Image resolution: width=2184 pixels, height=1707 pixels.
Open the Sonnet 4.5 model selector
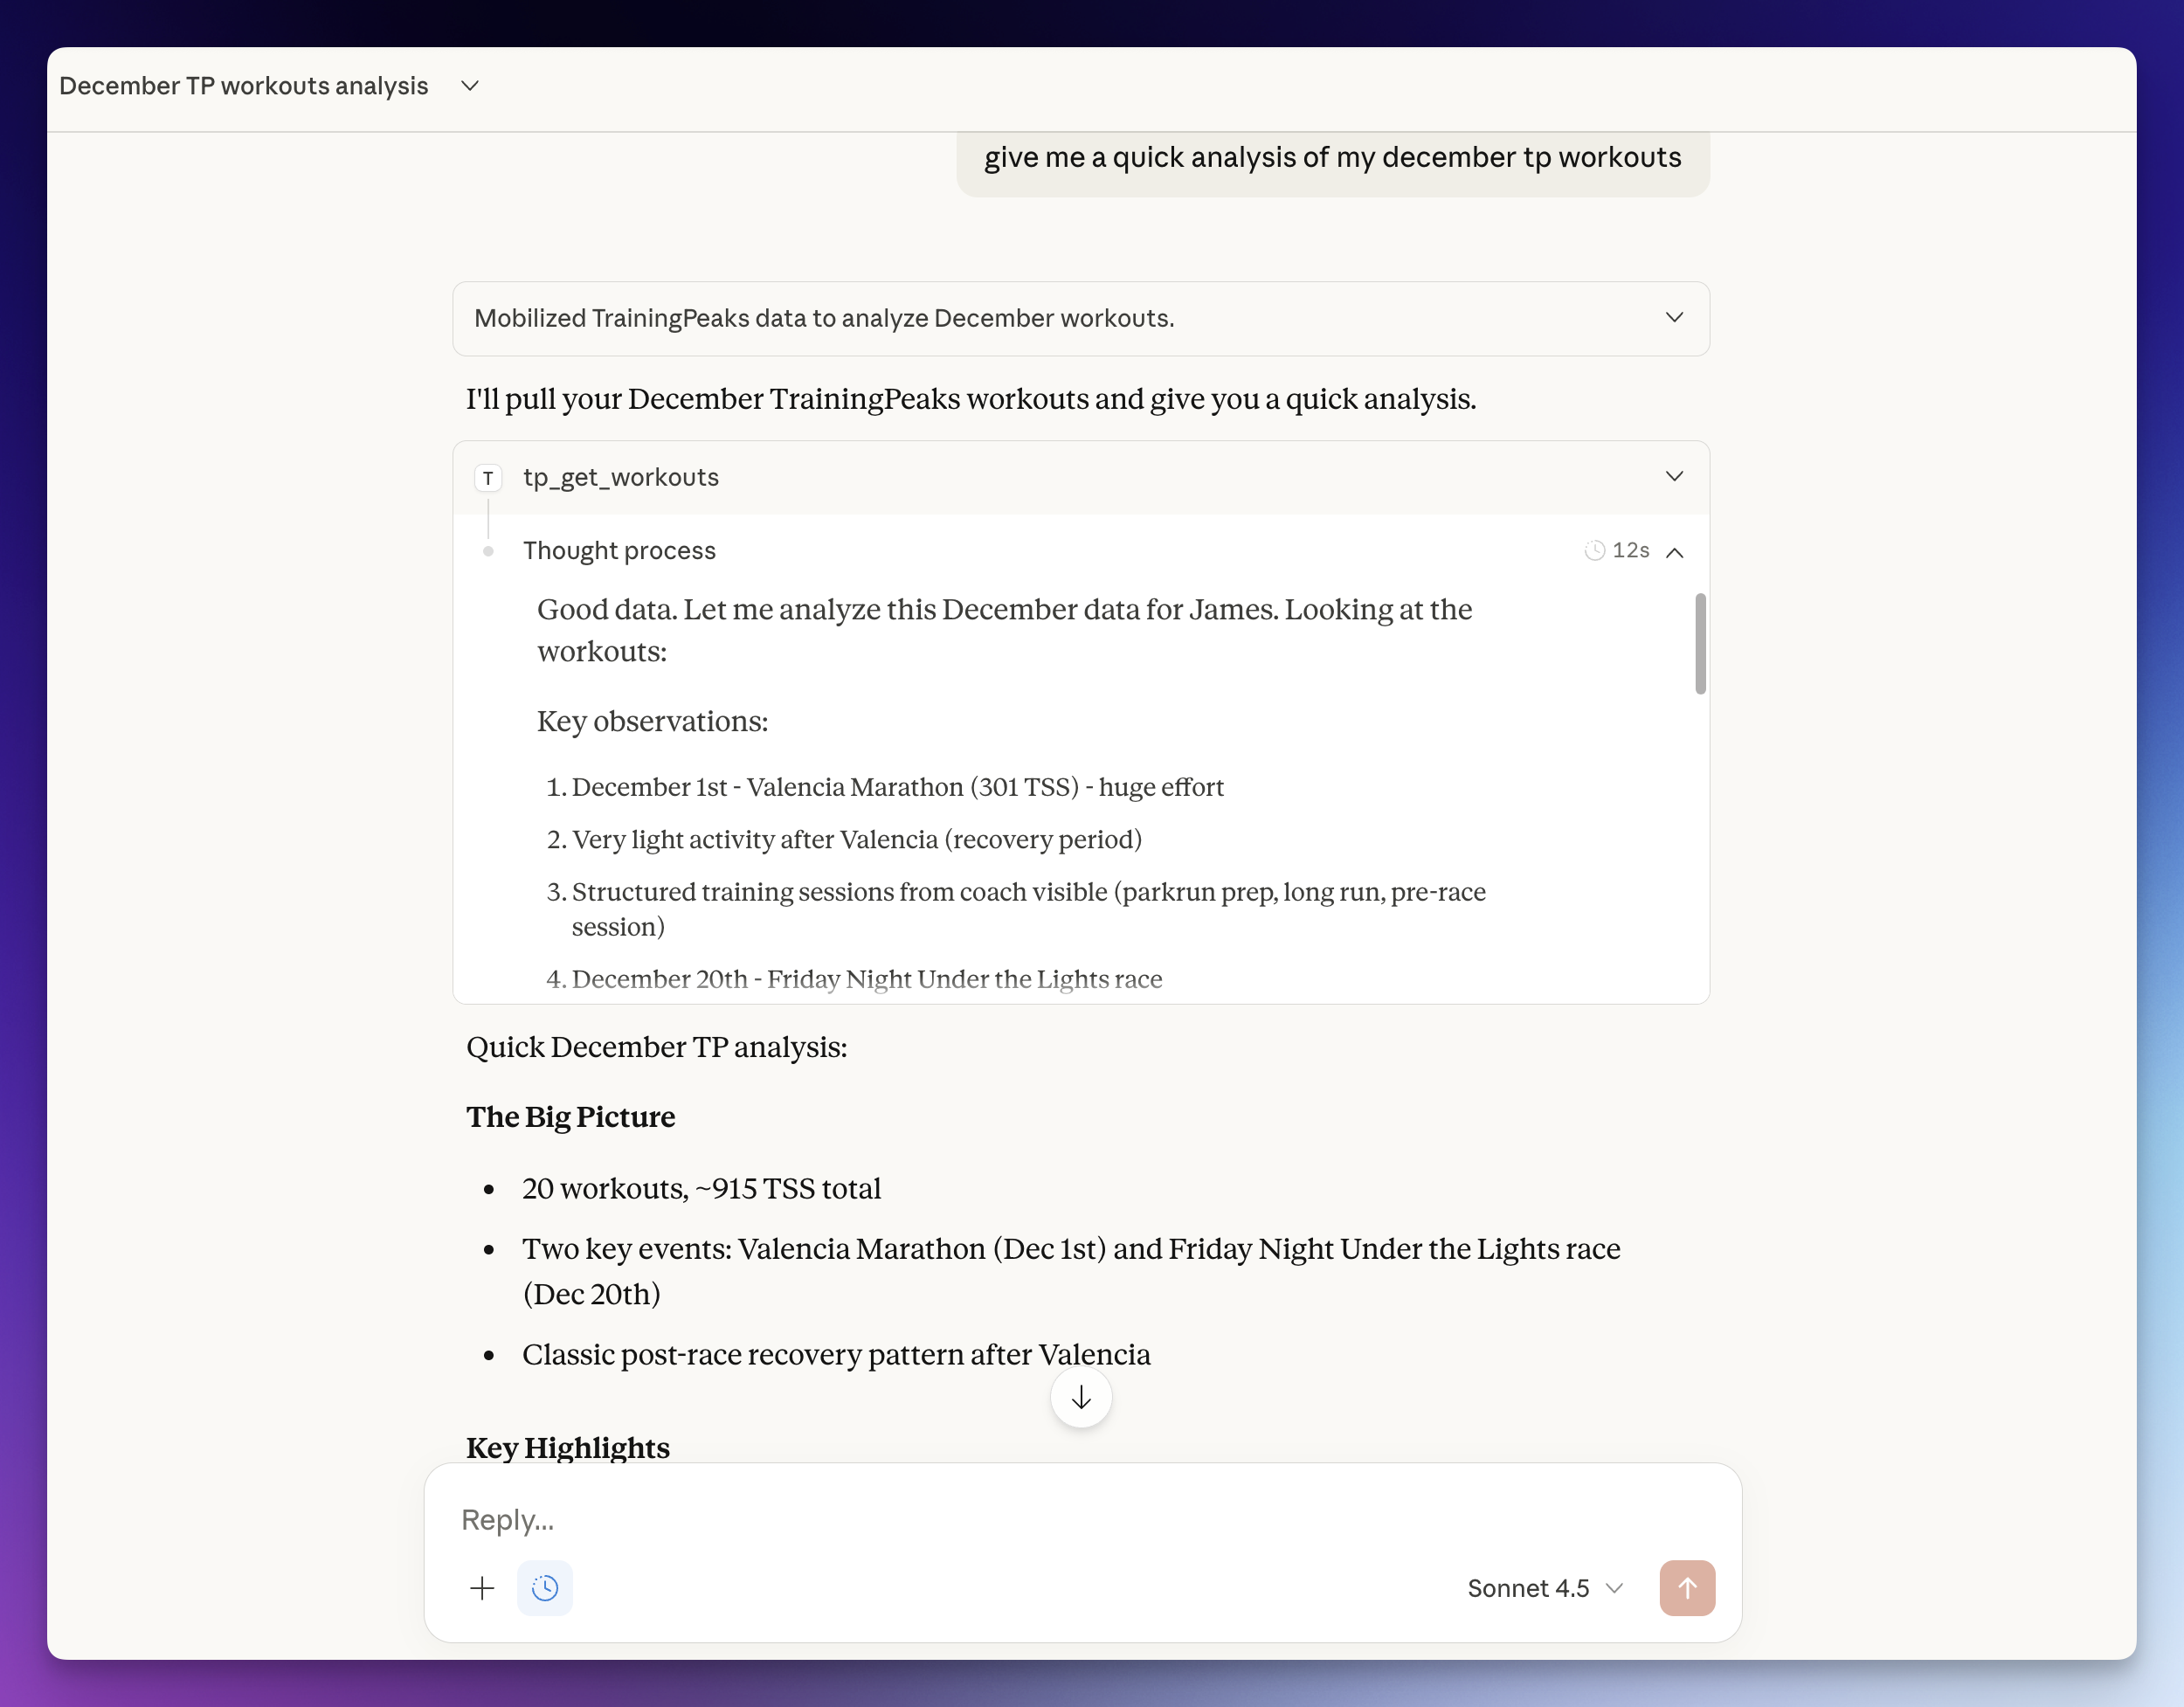pos(1544,1588)
